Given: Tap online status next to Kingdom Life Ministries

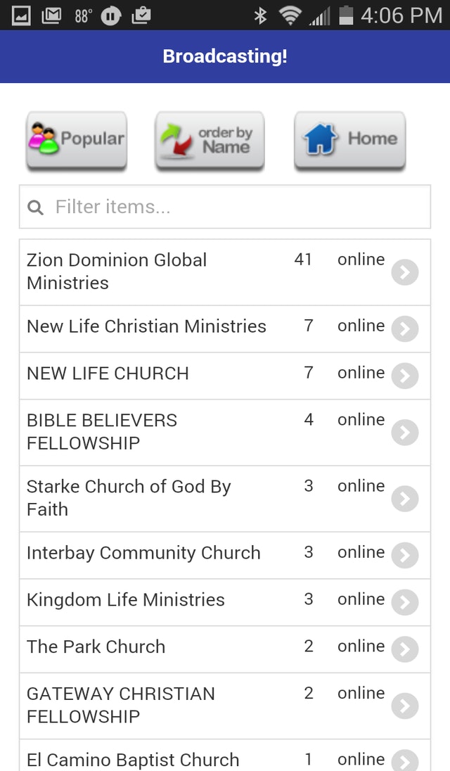Looking at the screenshot, I should (x=360, y=599).
